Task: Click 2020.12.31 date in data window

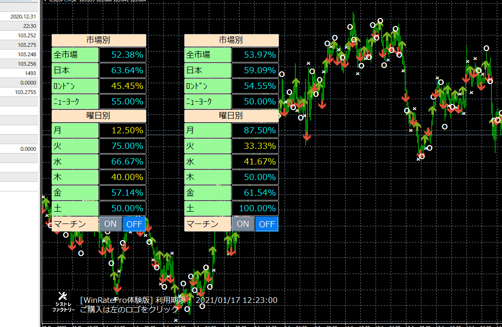Action: (x=23, y=17)
